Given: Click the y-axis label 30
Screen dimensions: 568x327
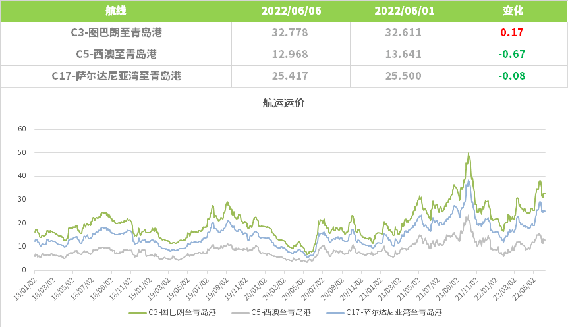Looking at the screenshot, I should point(22,199).
